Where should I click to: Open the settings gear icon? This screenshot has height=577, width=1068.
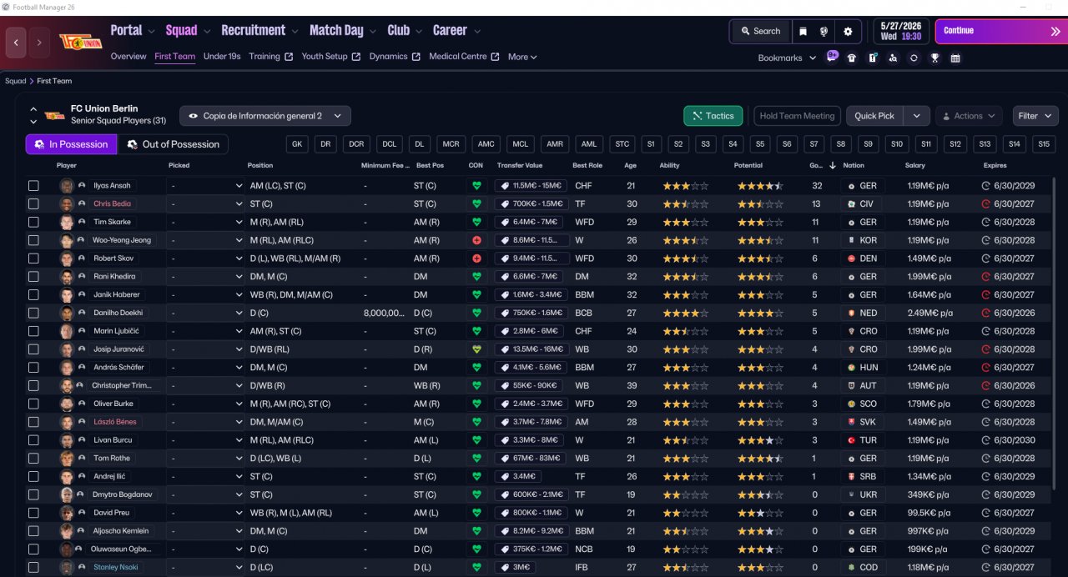point(848,32)
